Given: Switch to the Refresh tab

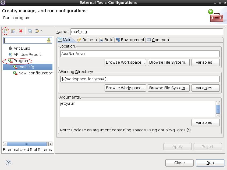Looking at the screenshot, I should pyautogui.click(x=87, y=40).
